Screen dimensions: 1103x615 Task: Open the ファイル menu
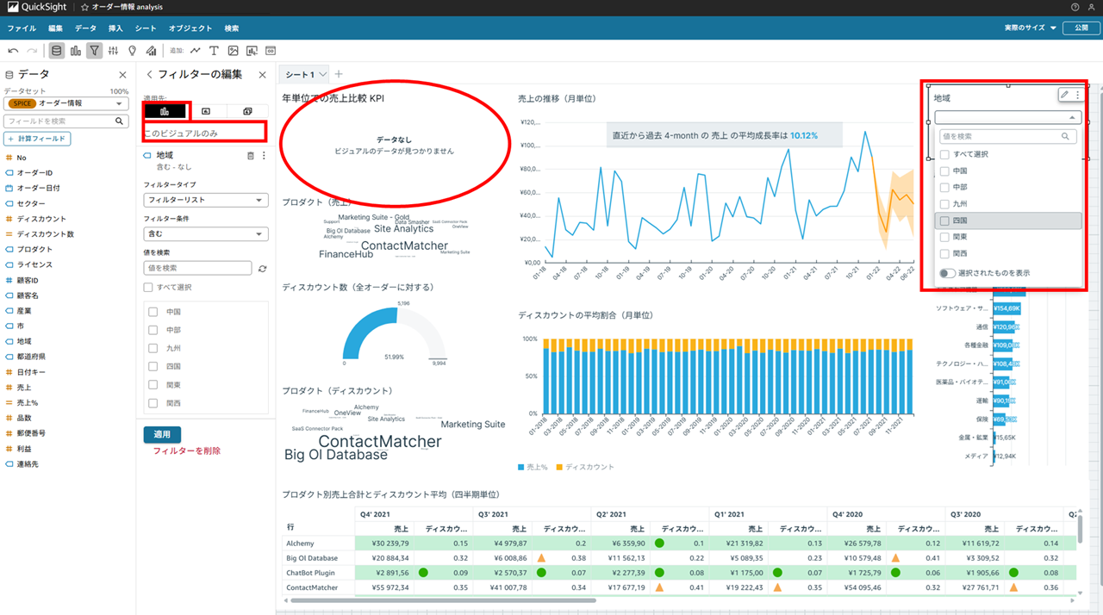(x=22, y=28)
